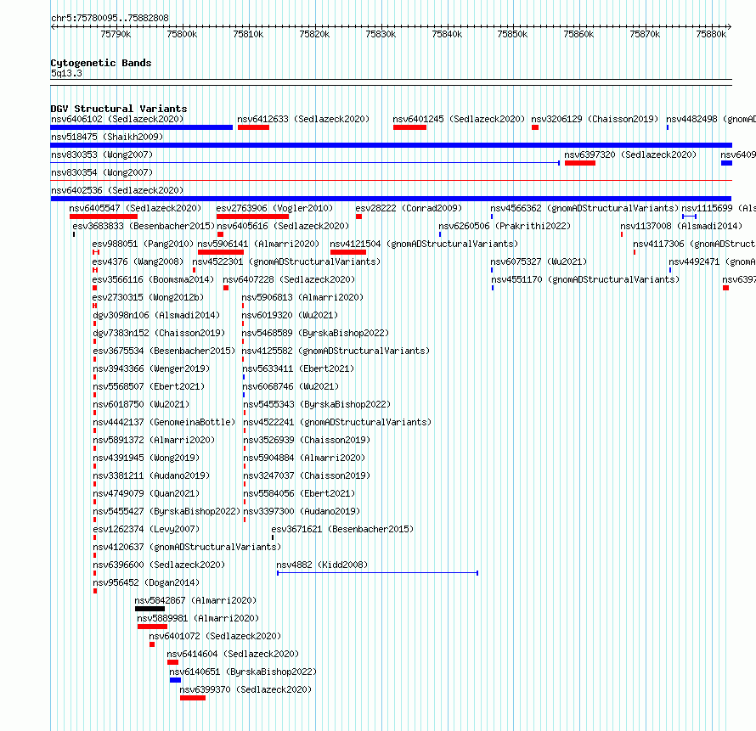
Task: Open nsv6399370 (Sedlazeck2020) label
Action: [245, 689]
